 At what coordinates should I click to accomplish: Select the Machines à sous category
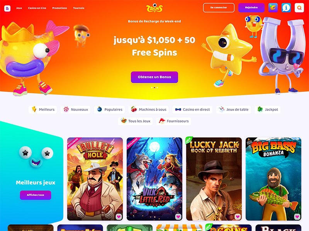pos(149,109)
